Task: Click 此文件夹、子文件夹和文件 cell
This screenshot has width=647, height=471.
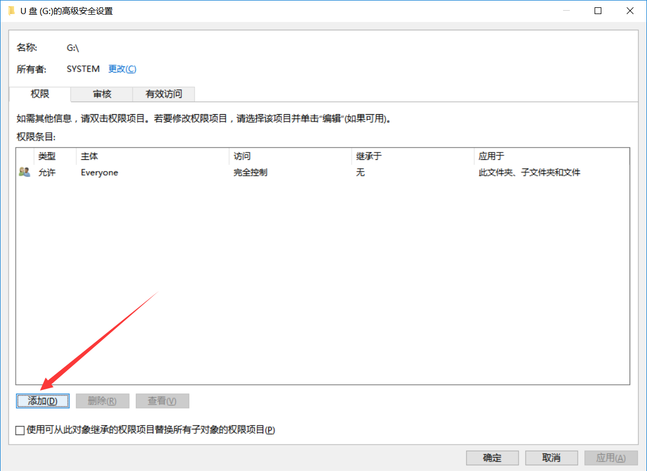Action: (529, 172)
